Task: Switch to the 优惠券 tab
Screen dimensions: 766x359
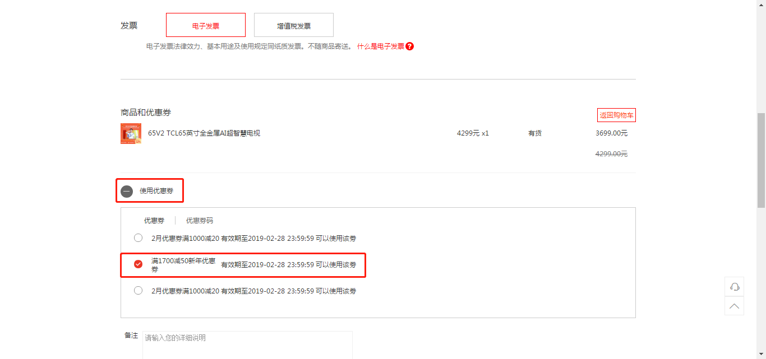Action: 154,221
